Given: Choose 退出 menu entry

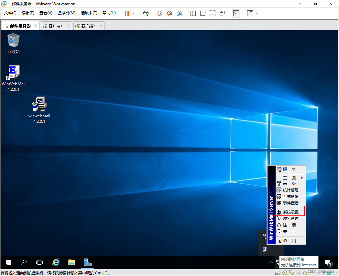Looking at the screenshot, I should click(290, 241).
